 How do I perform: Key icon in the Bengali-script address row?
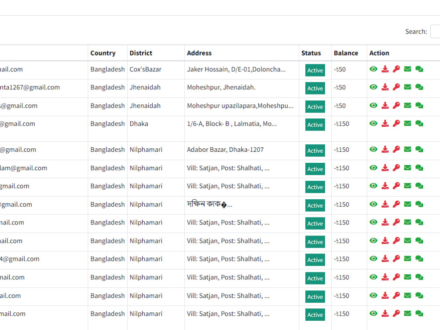pyautogui.click(x=396, y=204)
